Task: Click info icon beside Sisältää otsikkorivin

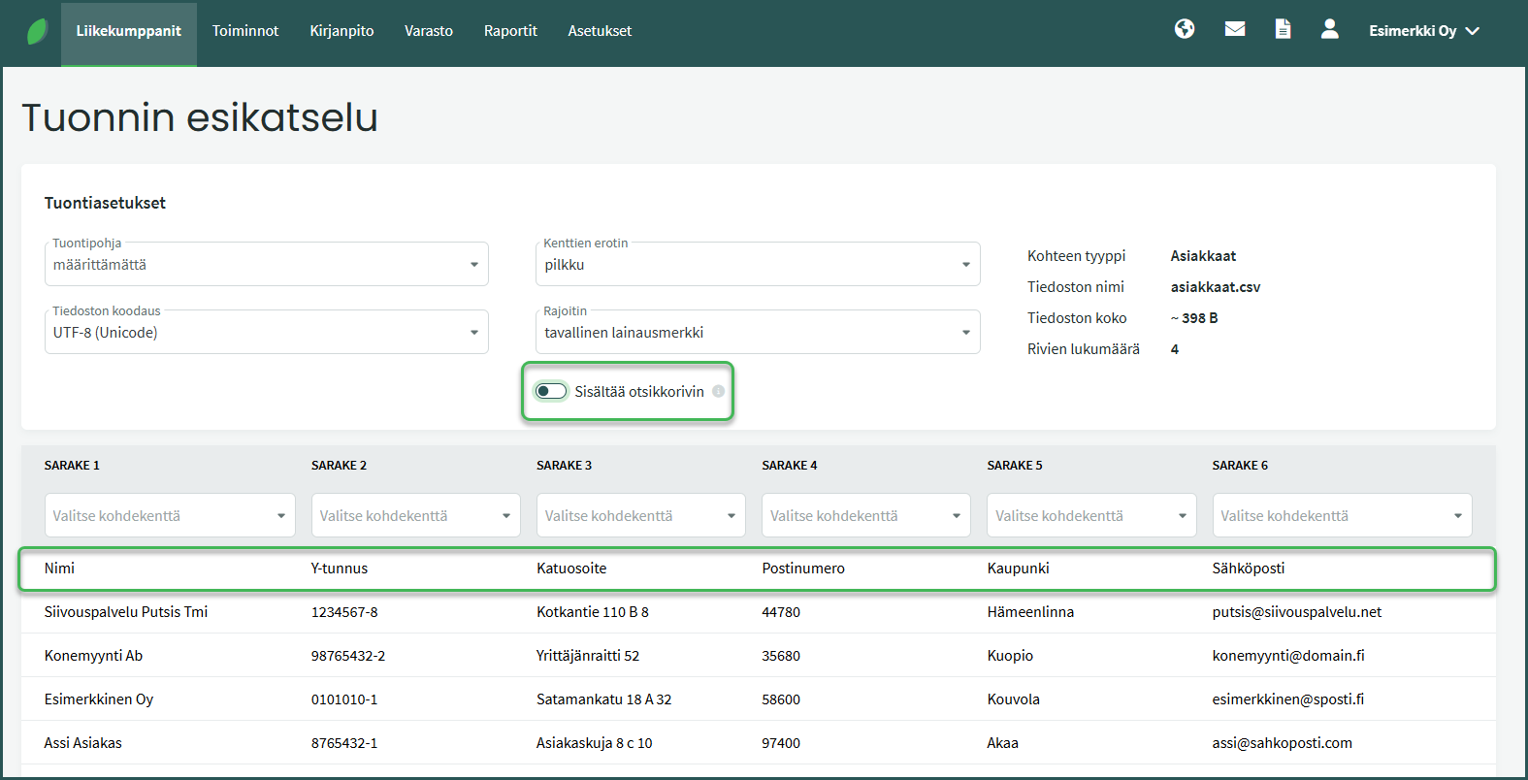Action: pos(718,391)
